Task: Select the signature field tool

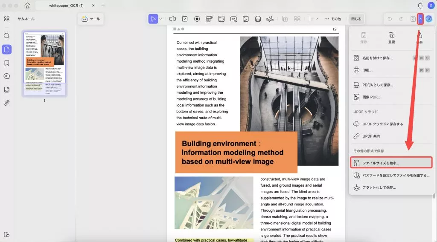Action: 270,19
